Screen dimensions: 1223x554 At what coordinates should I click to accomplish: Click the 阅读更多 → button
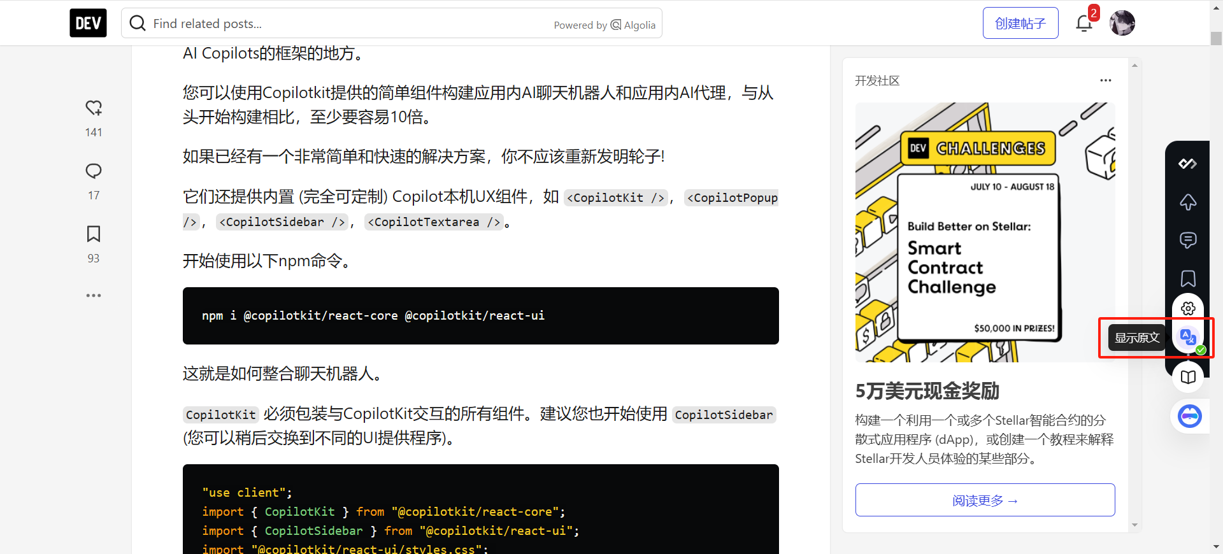(x=985, y=501)
